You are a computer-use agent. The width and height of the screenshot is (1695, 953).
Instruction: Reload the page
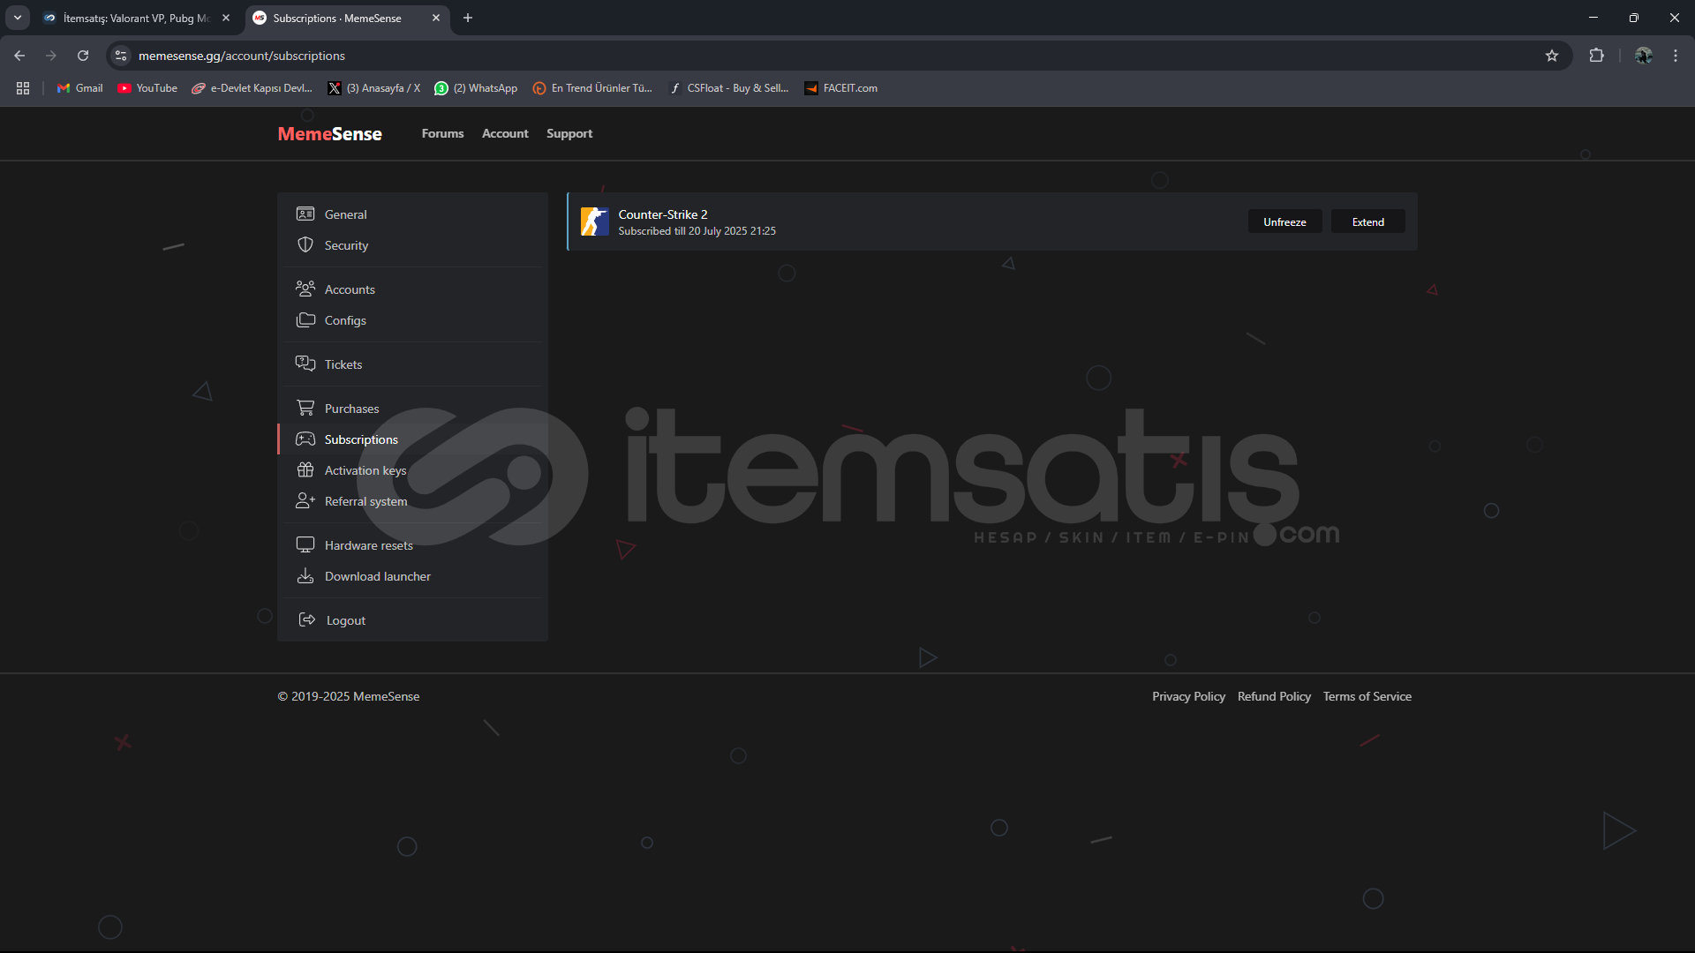tap(83, 56)
